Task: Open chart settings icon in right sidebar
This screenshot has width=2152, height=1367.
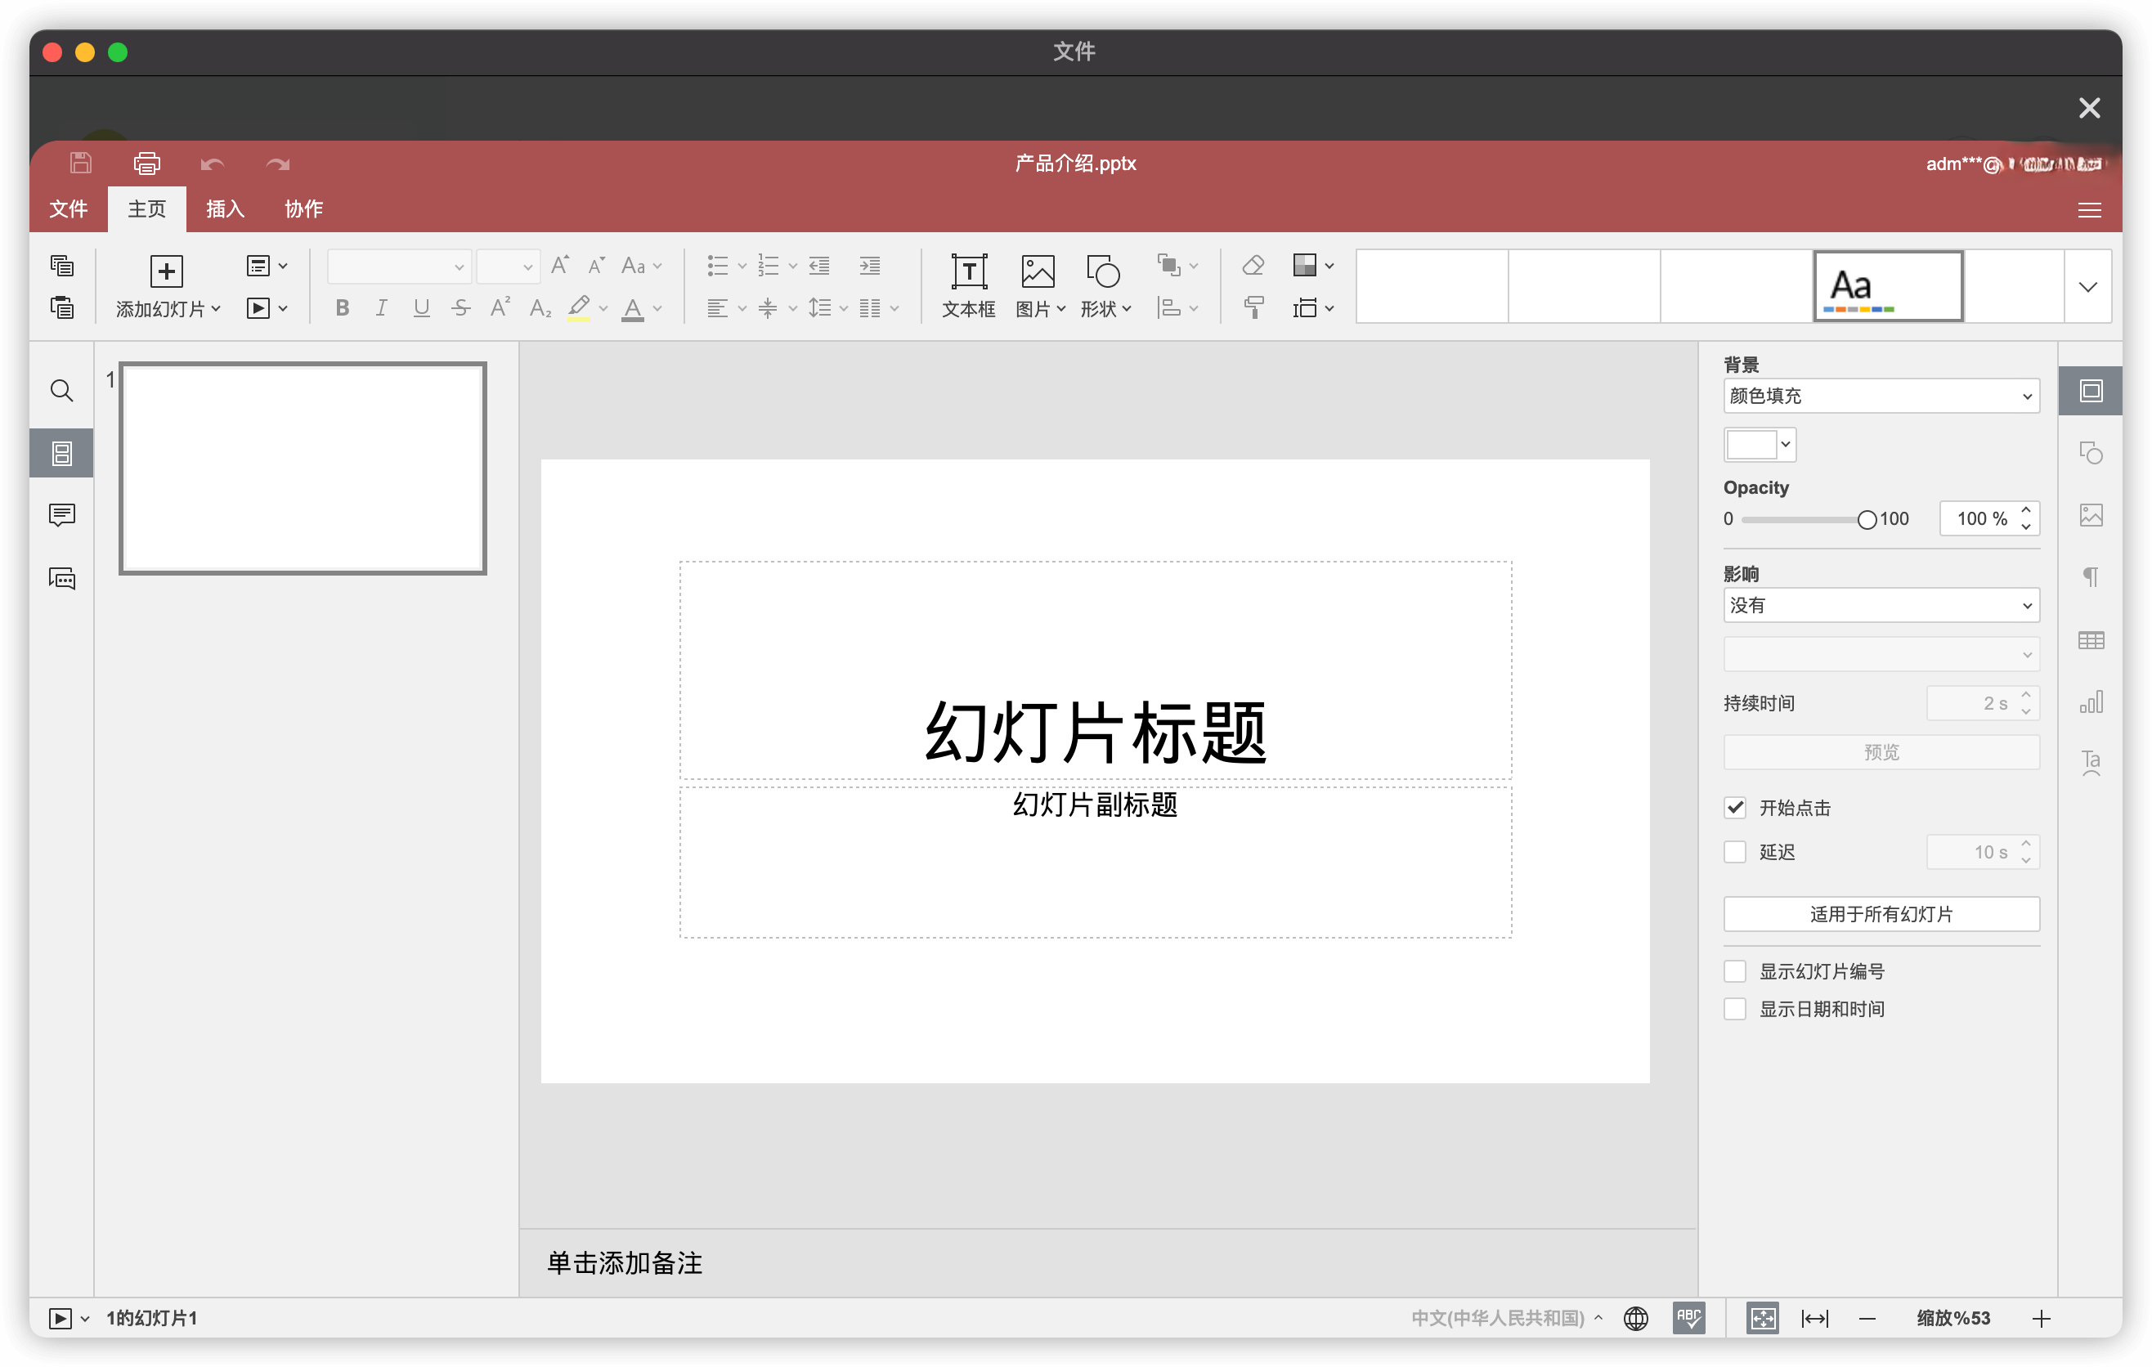Action: tap(2091, 702)
